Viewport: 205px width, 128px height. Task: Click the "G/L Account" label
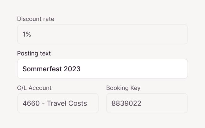(34, 88)
